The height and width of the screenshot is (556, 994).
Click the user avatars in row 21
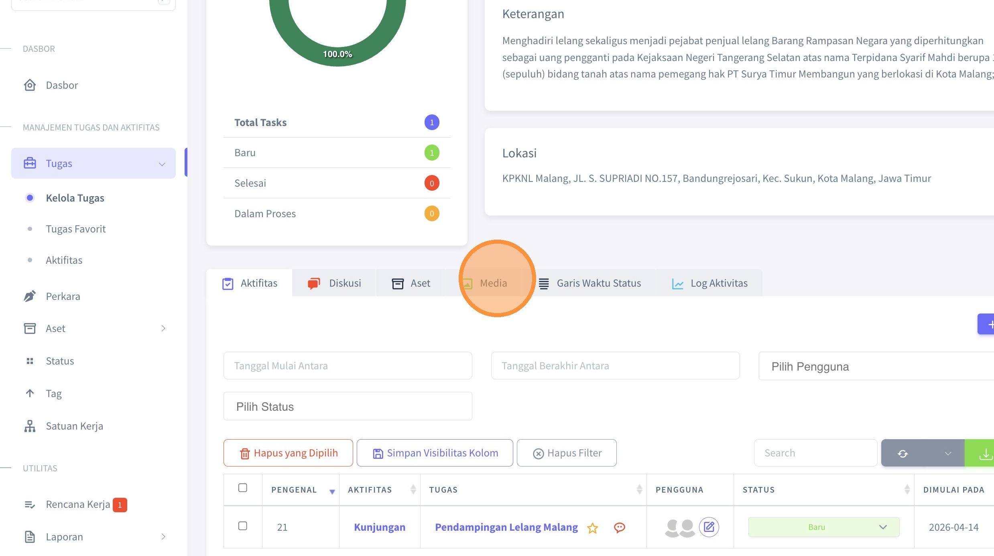pyautogui.click(x=680, y=527)
